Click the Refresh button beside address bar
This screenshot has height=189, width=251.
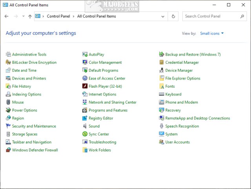(x=173, y=16)
